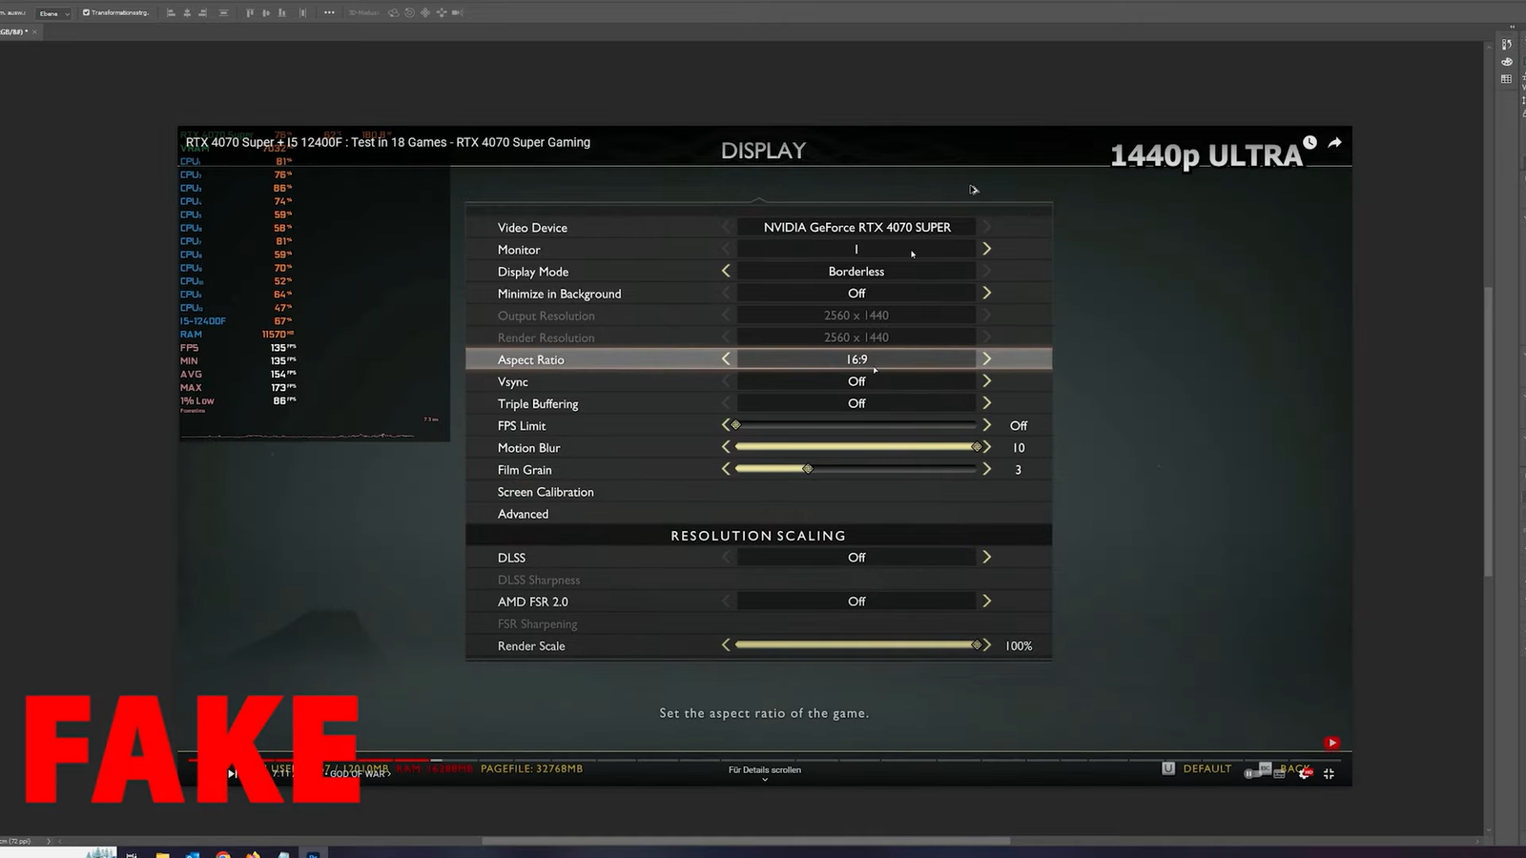Click the exit fullscreen icon in player
Viewport: 1526px width, 858px height.
(1329, 774)
